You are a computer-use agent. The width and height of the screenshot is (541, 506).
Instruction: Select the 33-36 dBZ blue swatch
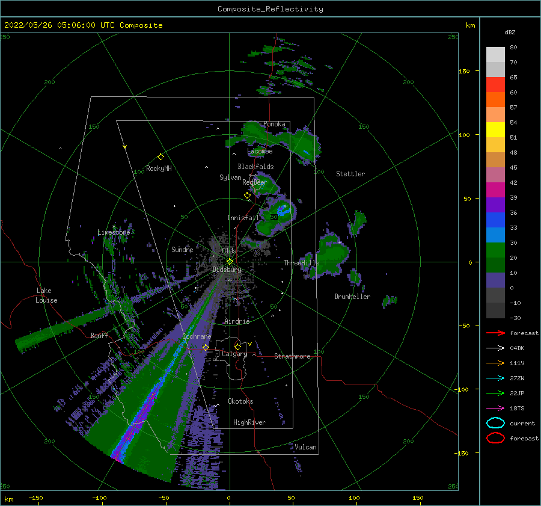coord(495,220)
